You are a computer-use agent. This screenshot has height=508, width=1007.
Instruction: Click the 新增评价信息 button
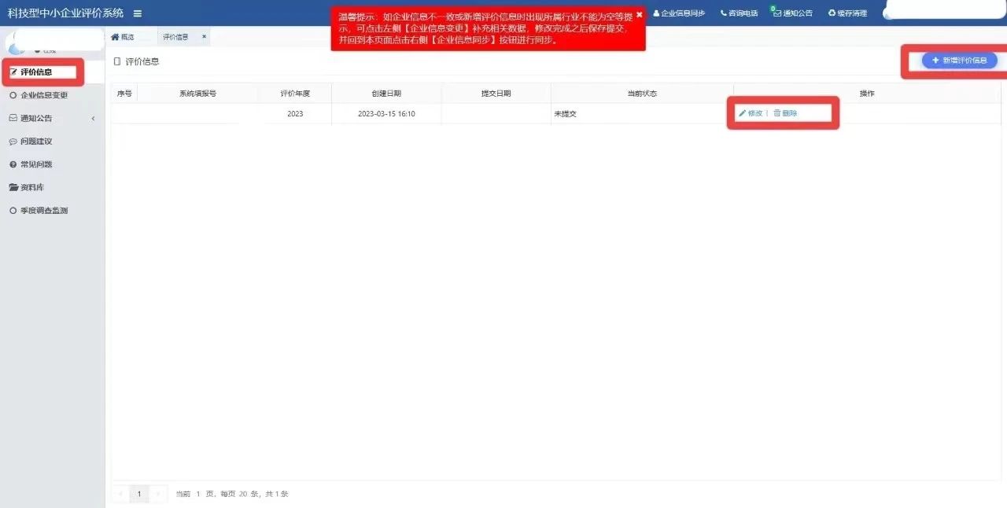coord(959,61)
